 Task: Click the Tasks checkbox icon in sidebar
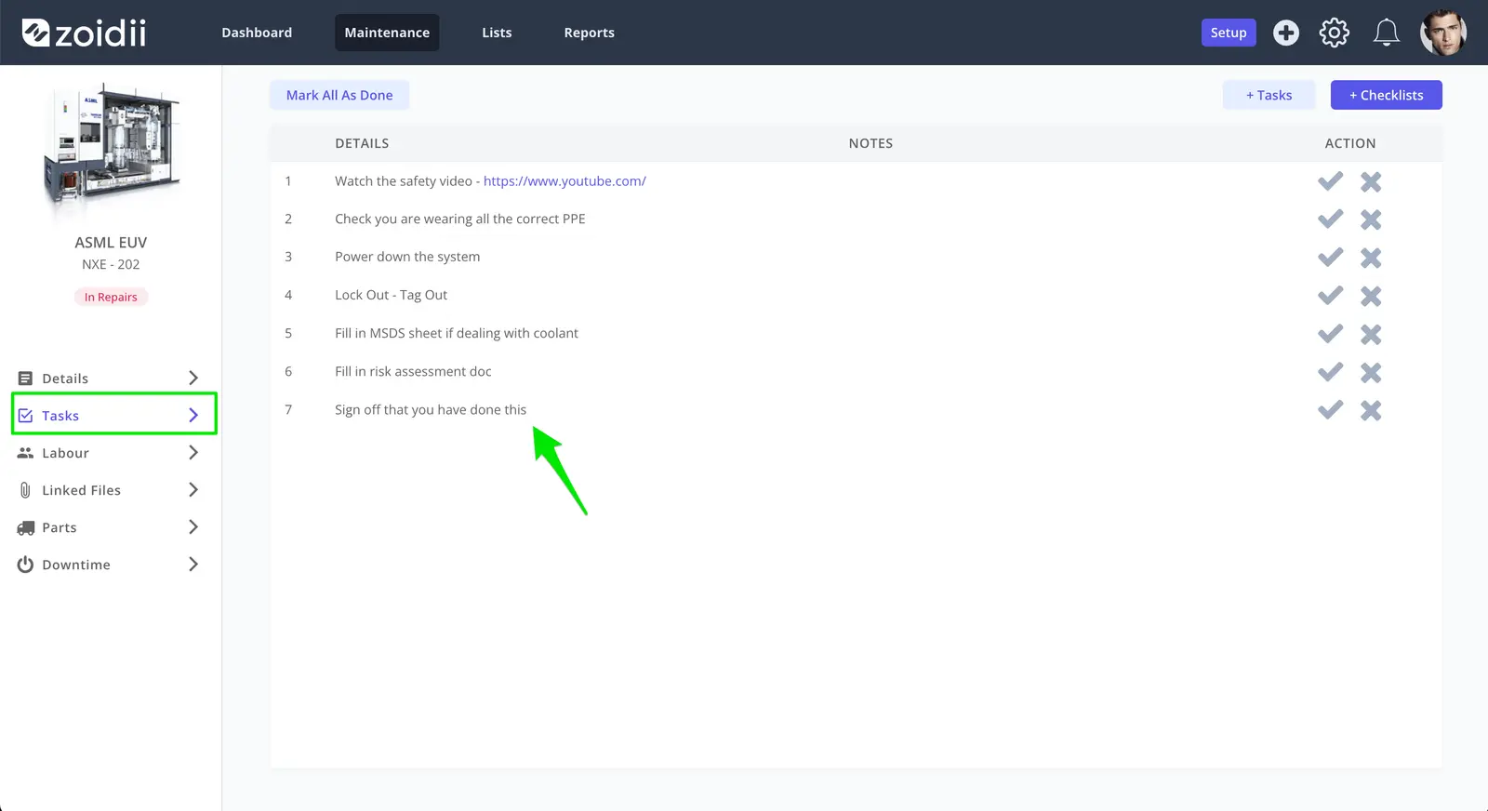(25, 416)
